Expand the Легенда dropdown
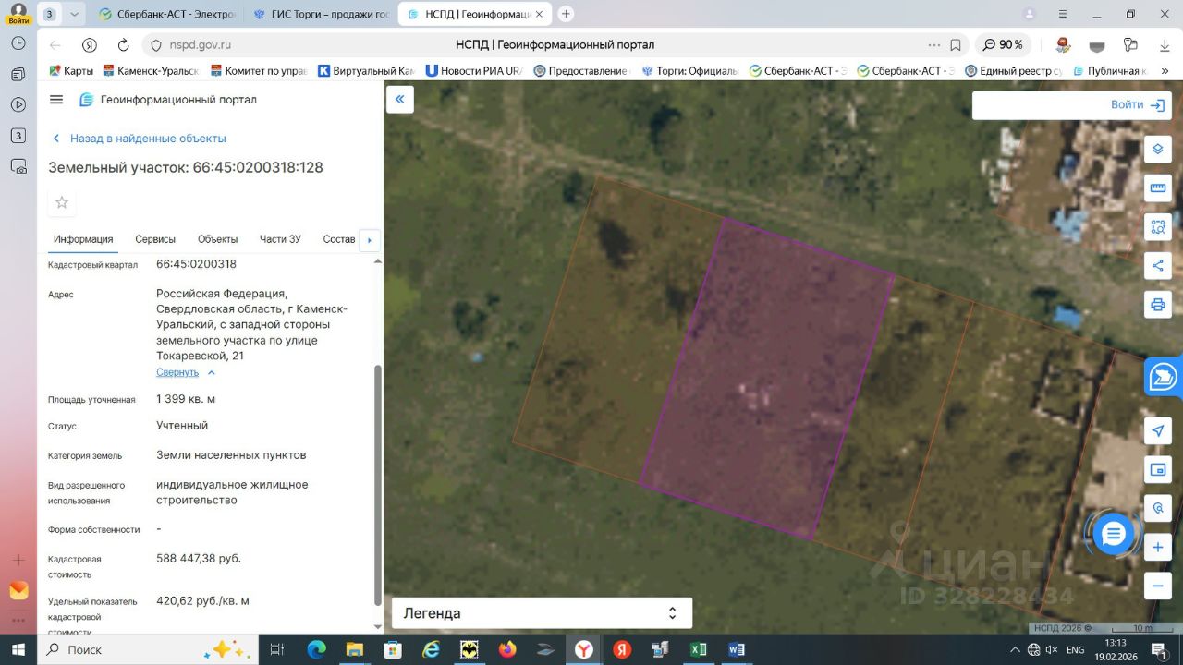Viewport: 1183px width, 665px height. (x=542, y=613)
